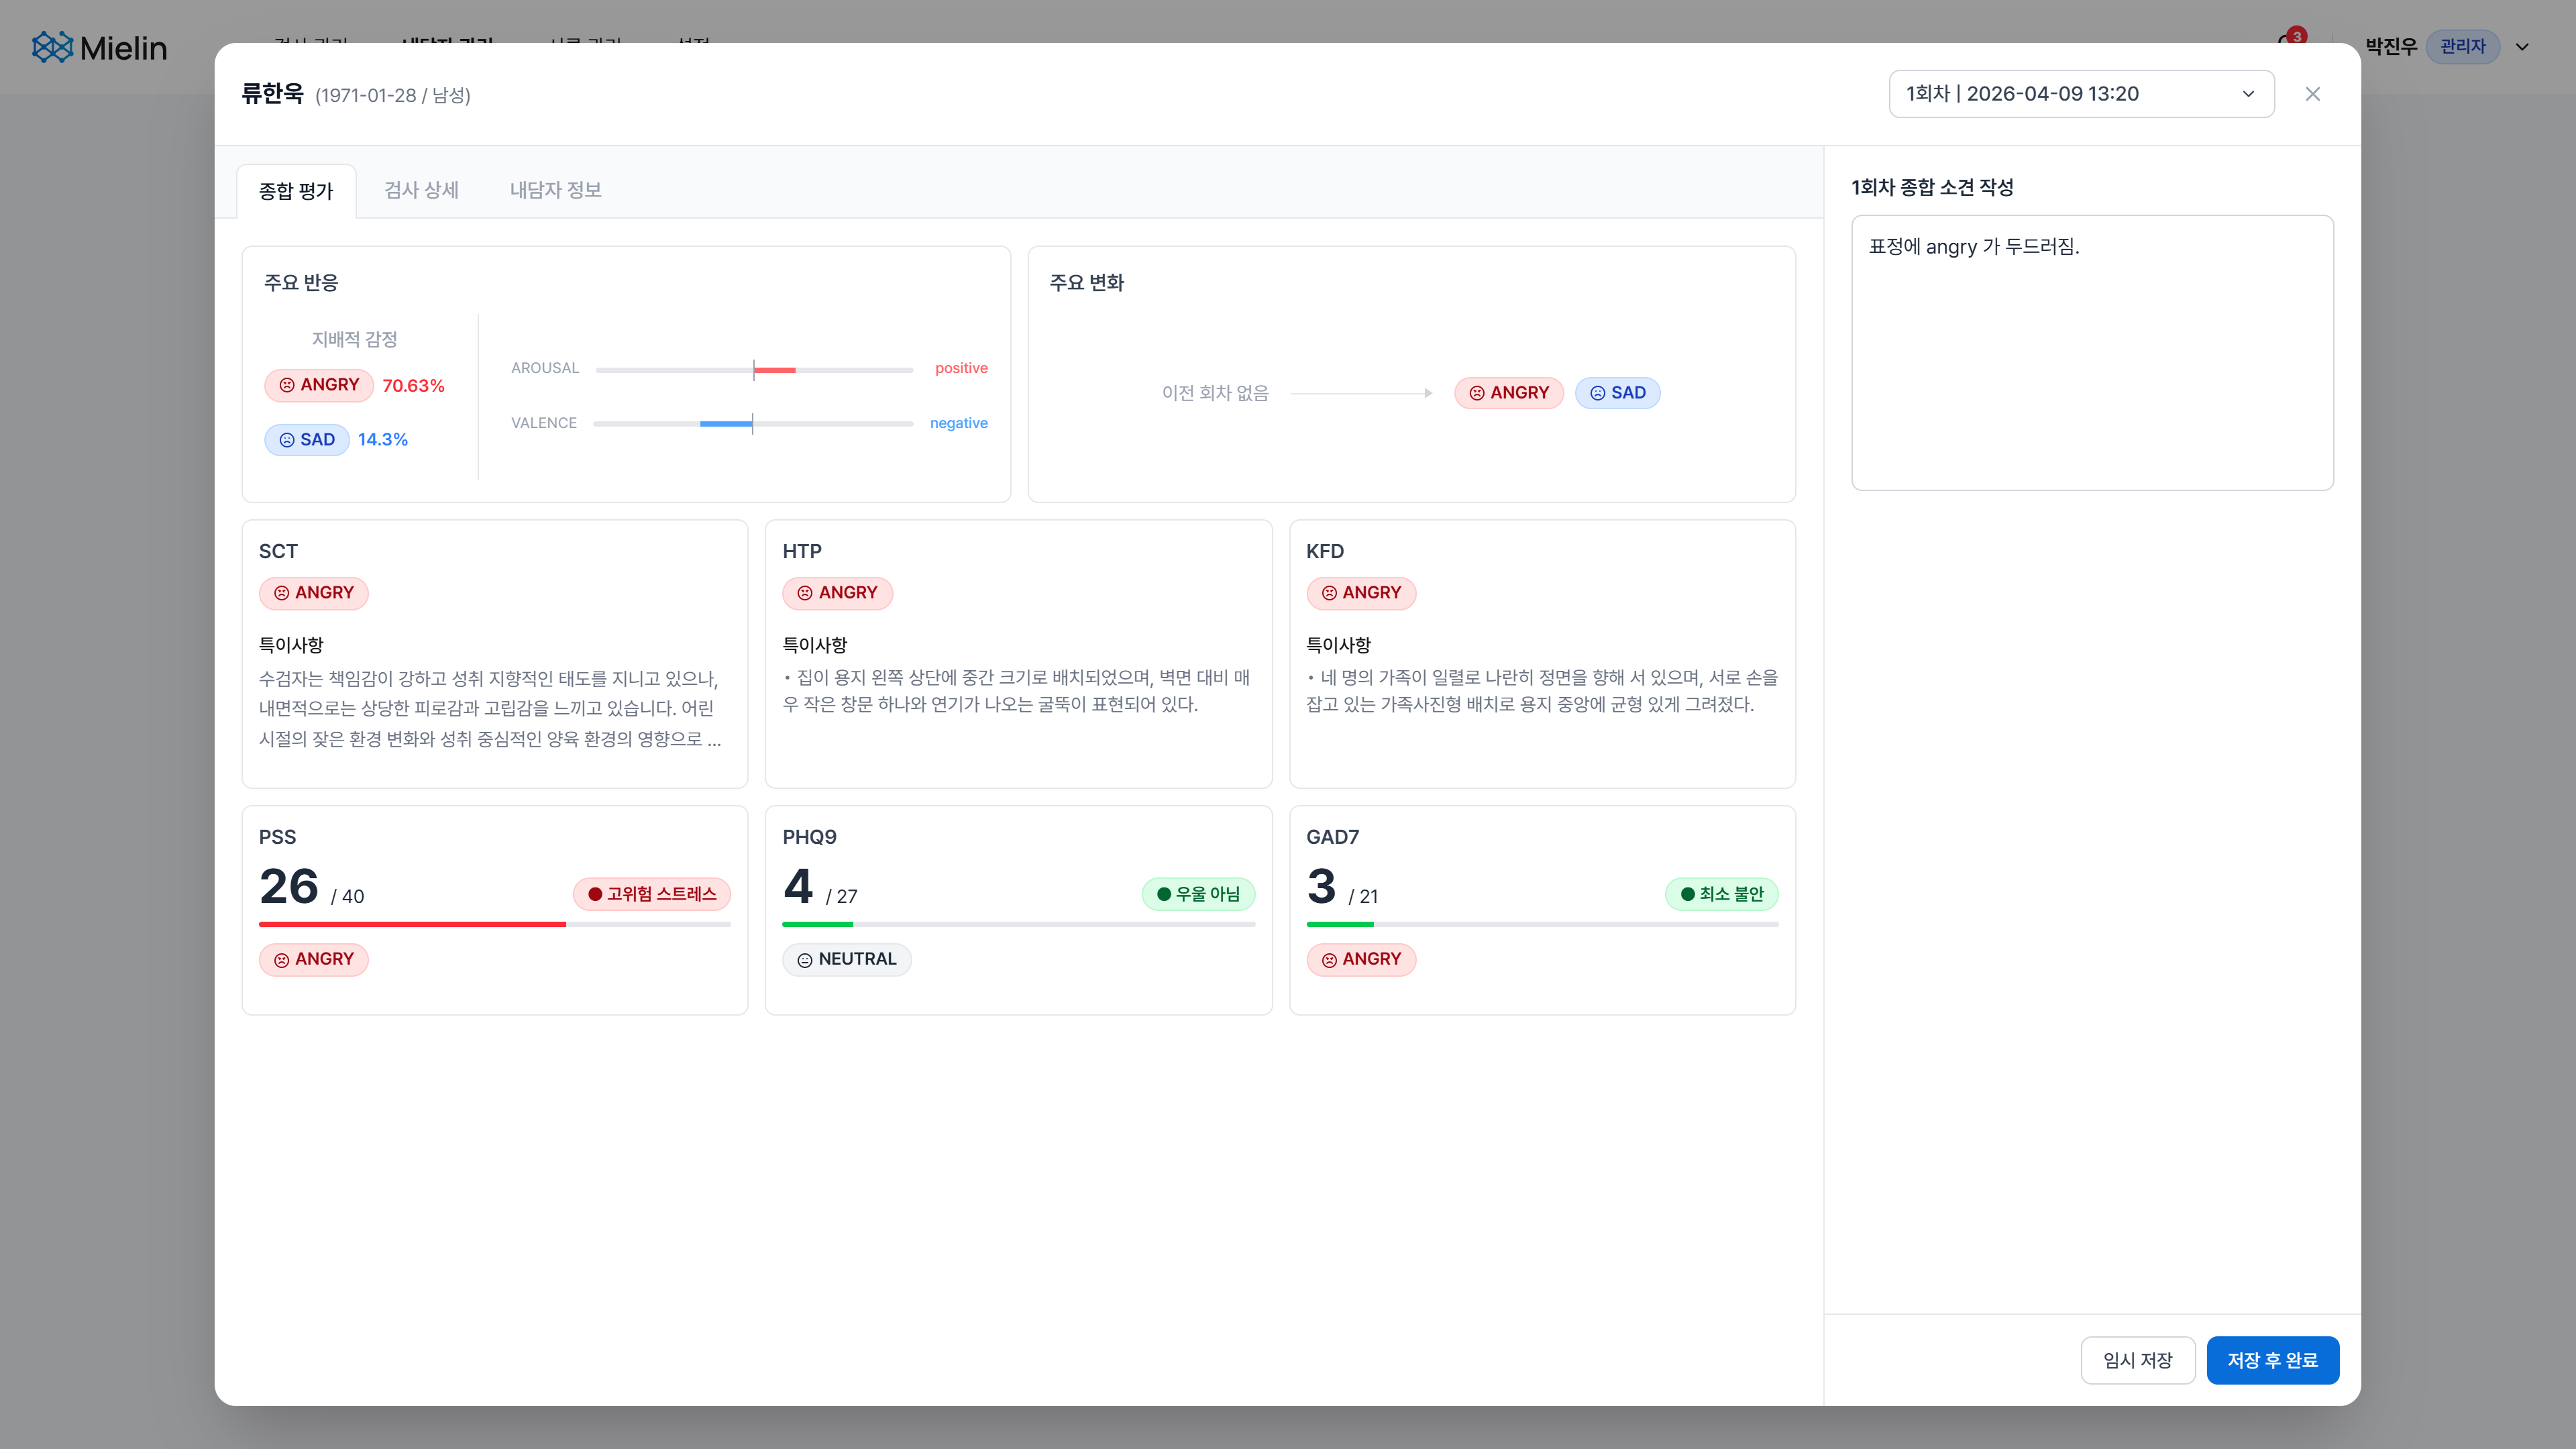The width and height of the screenshot is (2576, 1449).
Task: Click the 관리자 role badge
Action: [x=2462, y=47]
